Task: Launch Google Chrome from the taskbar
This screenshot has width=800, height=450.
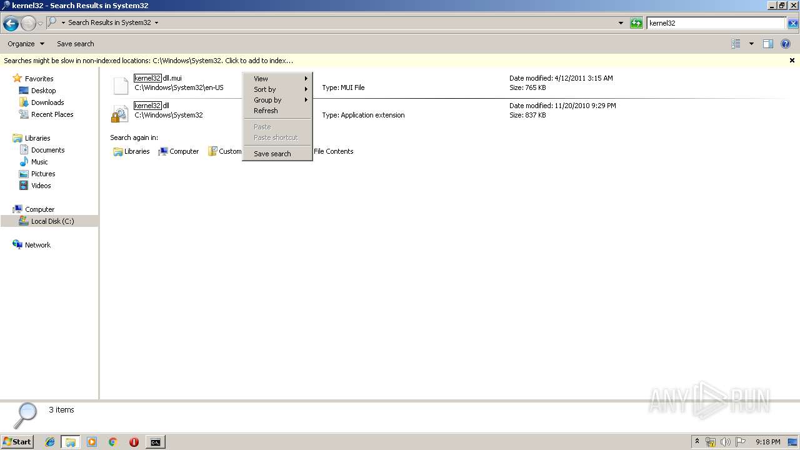Action: pos(113,442)
